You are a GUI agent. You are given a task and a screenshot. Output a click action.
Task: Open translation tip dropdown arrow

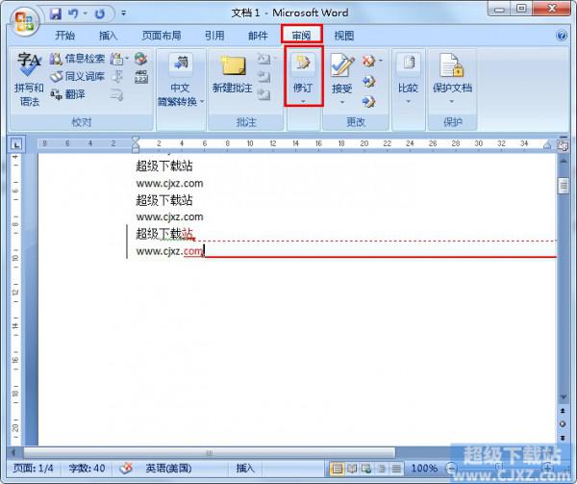click(127, 59)
